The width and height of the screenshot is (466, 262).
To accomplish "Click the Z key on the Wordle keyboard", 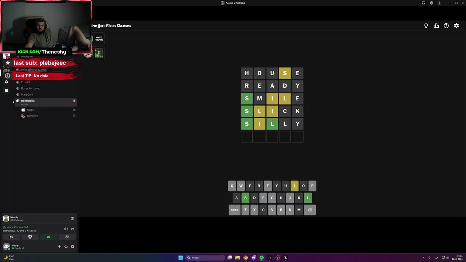I will tap(245, 210).
